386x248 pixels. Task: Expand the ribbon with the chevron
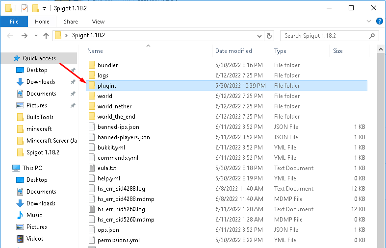pos(369,21)
